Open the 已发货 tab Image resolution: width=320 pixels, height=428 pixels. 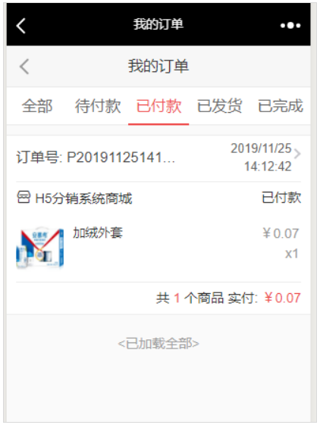coord(219,106)
